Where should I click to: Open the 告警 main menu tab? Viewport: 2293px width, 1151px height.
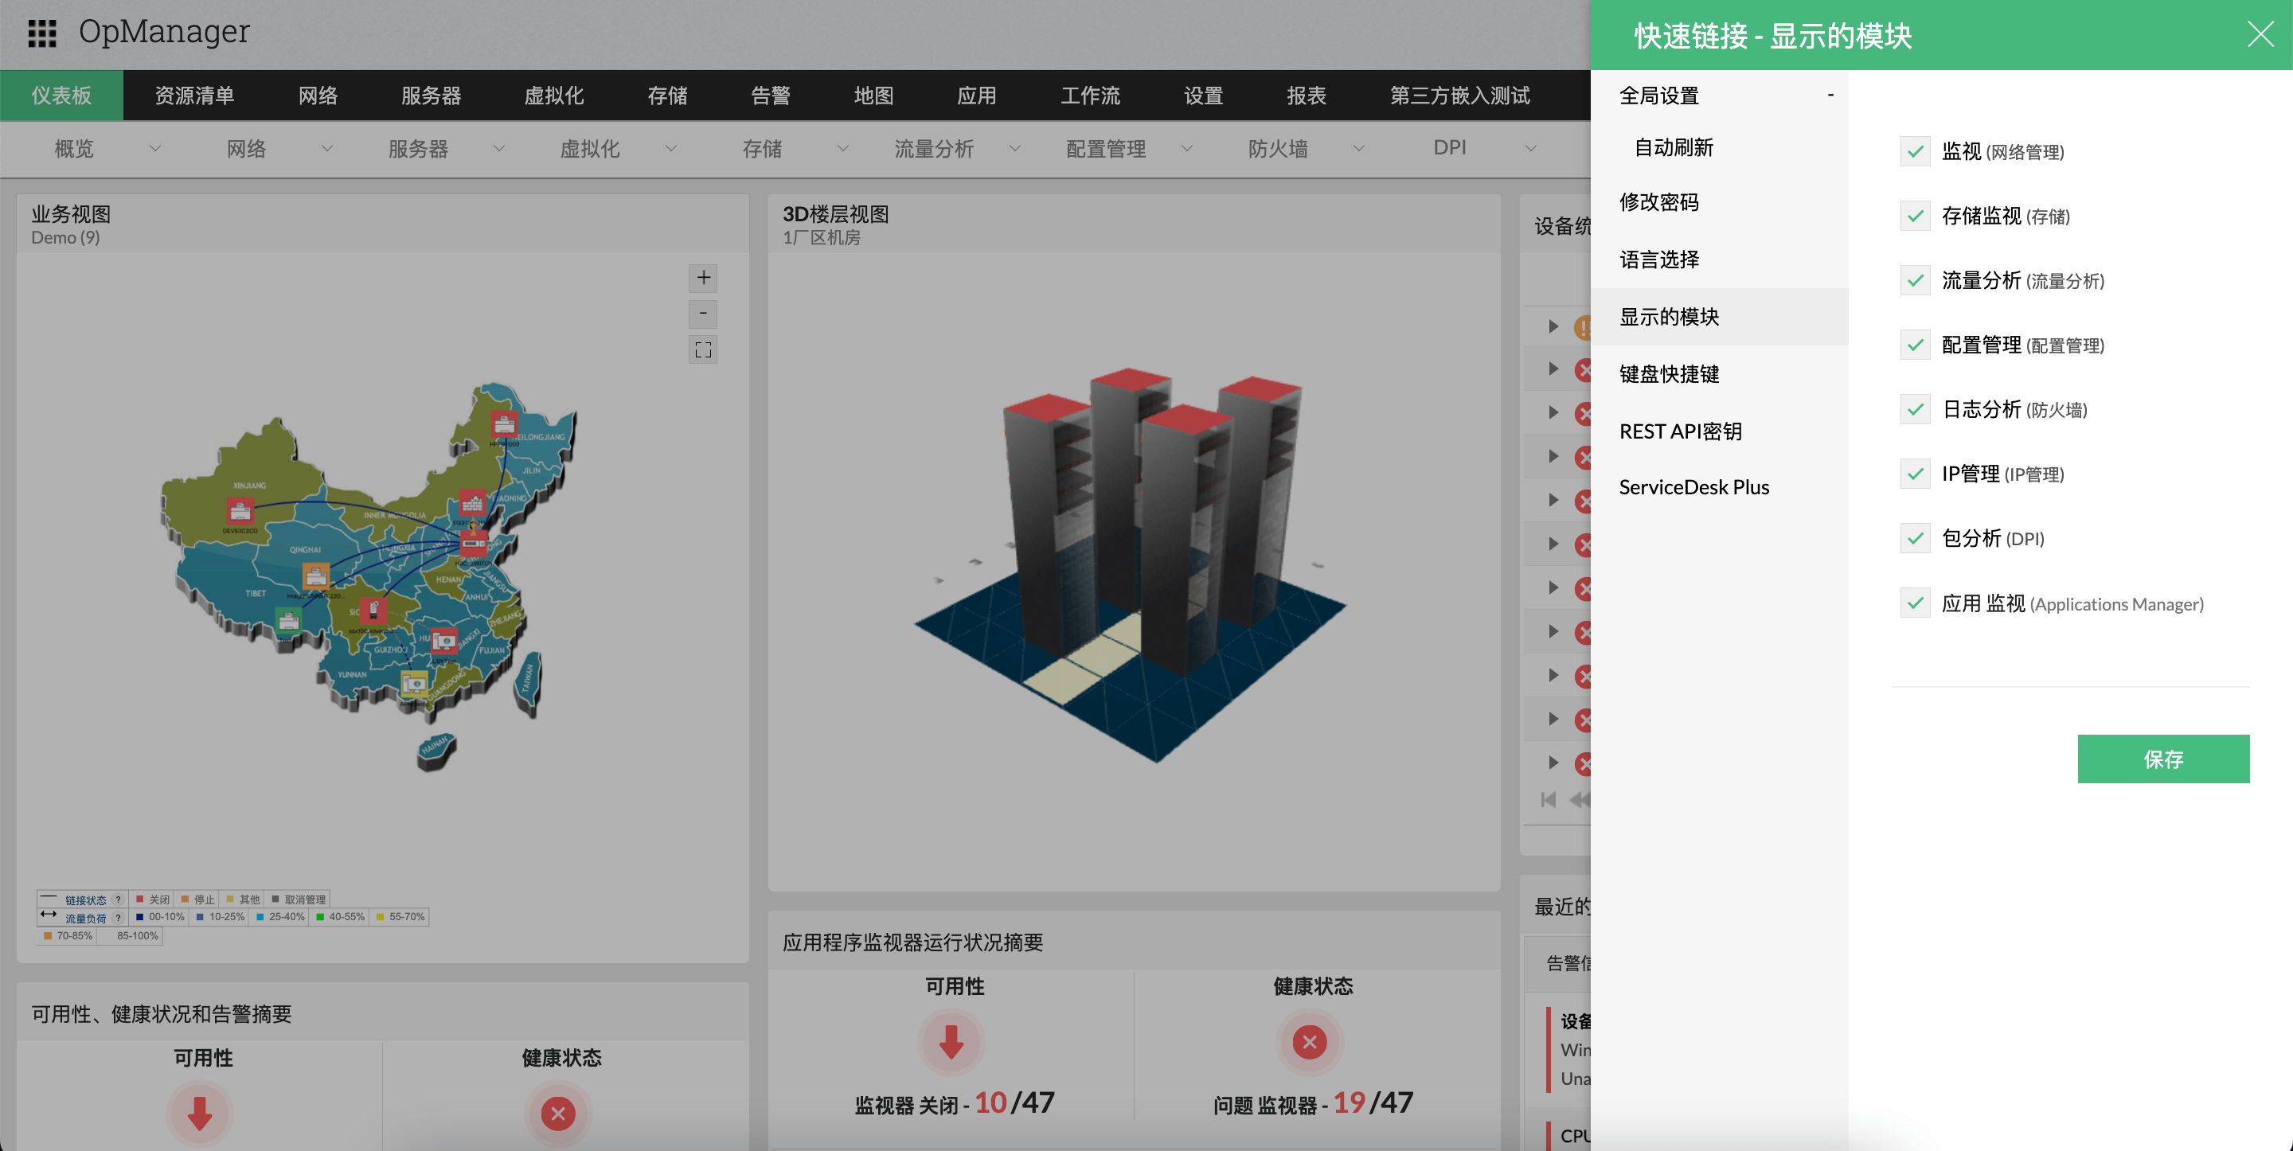(x=770, y=96)
